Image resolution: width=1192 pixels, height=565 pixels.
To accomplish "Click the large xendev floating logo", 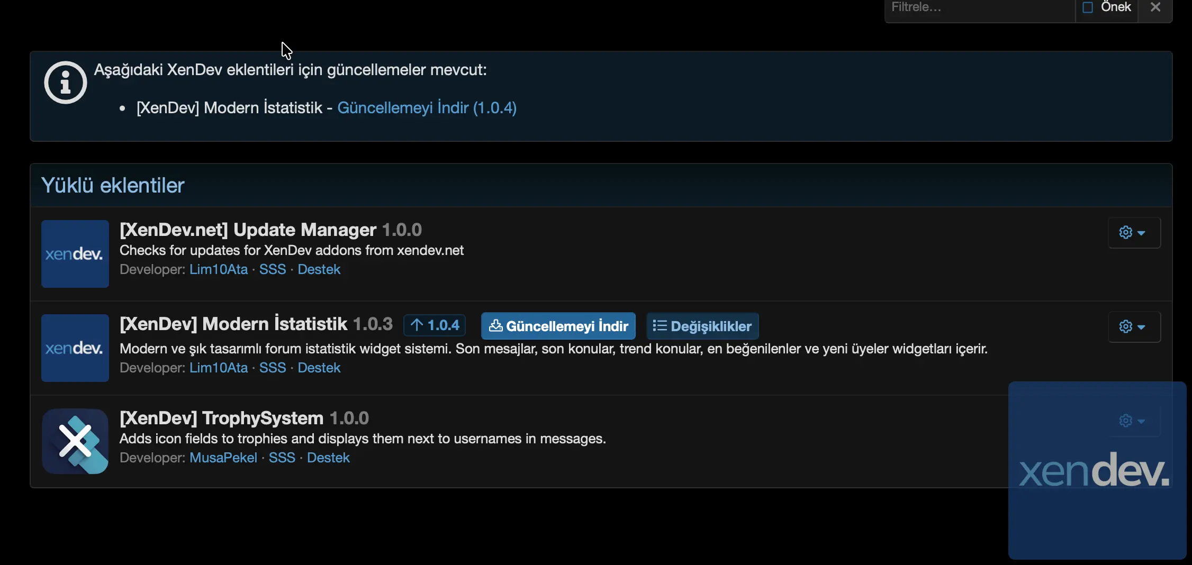I will click(1096, 470).
